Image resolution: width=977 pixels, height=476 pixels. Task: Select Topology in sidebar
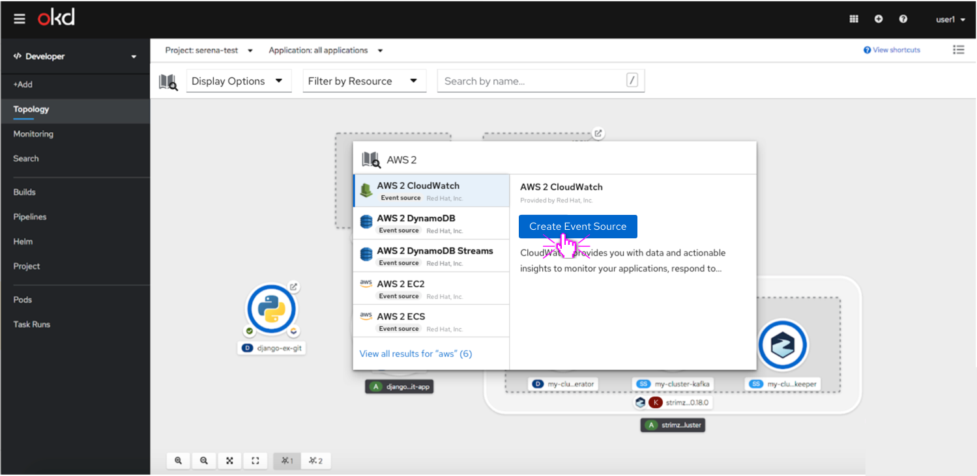[x=75, y=109]
